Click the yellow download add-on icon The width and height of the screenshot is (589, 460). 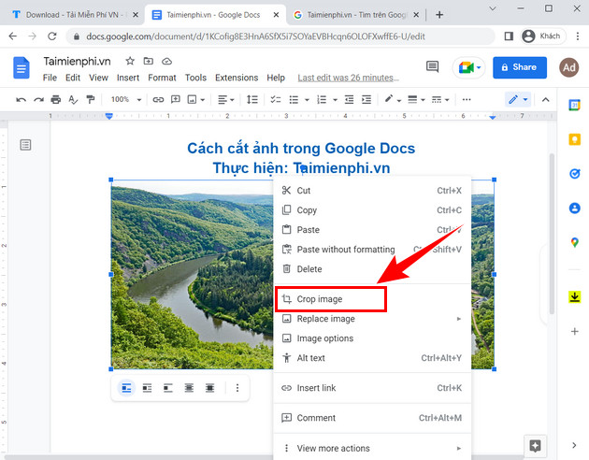[574, 297]
